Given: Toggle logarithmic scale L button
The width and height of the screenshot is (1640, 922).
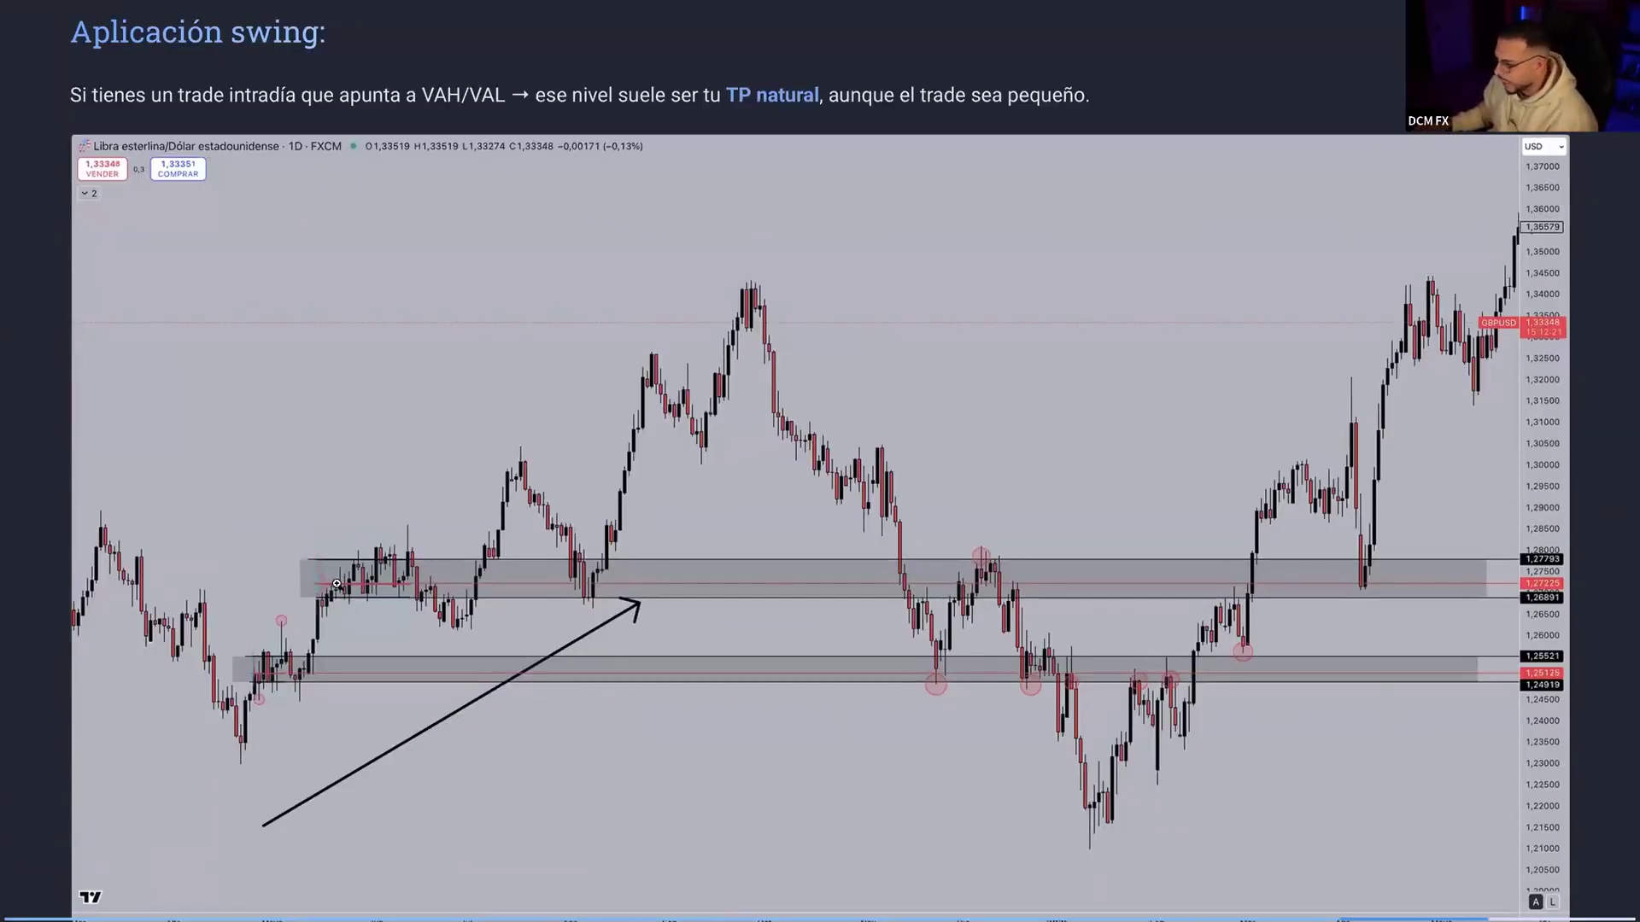Looking at the screenshot, I should (x=1552, y=902).
